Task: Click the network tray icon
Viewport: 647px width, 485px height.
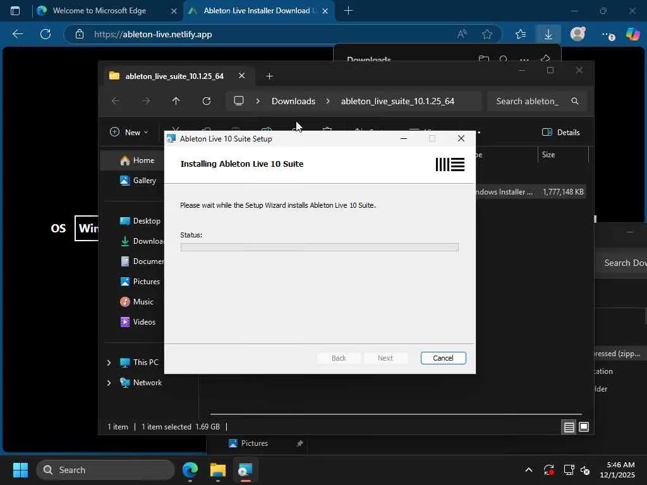Action: (x=569, y=470)
